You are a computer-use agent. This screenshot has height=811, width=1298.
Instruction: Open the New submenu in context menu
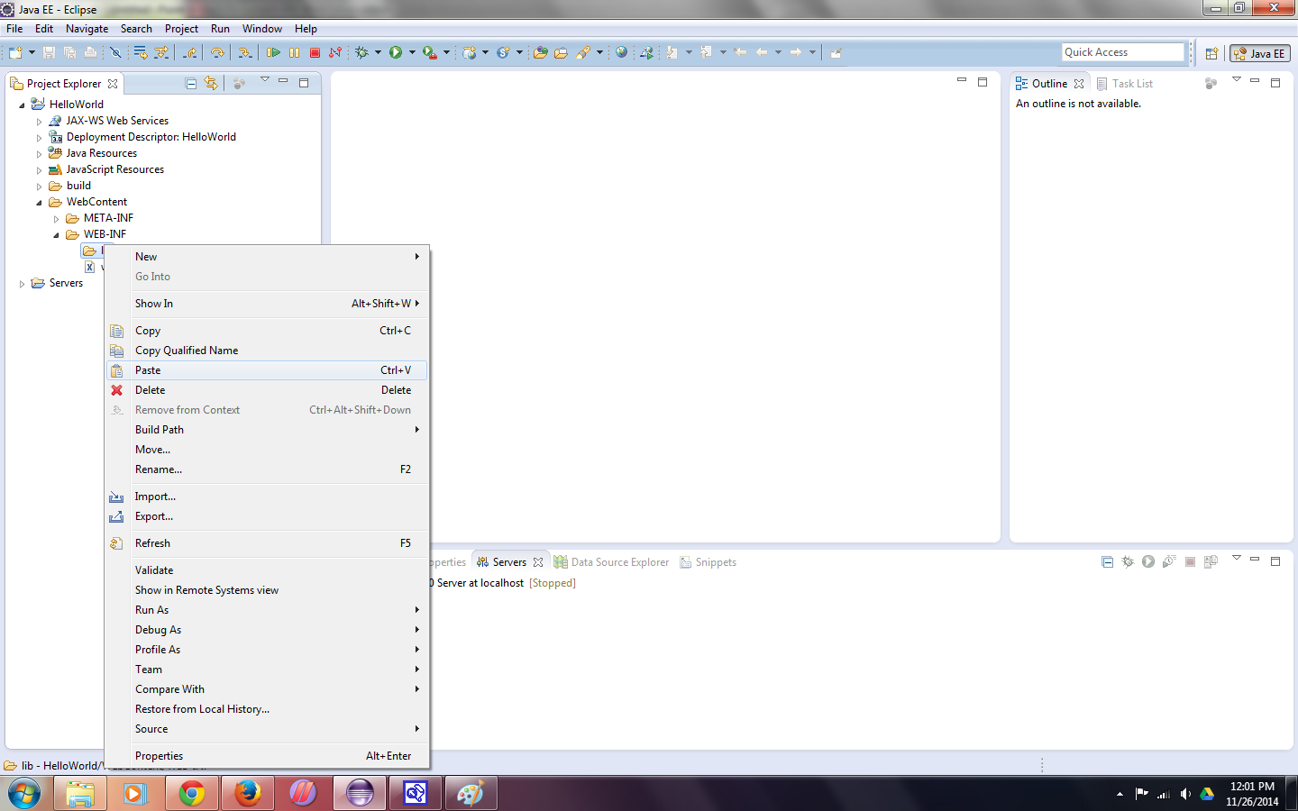point(267,257)
